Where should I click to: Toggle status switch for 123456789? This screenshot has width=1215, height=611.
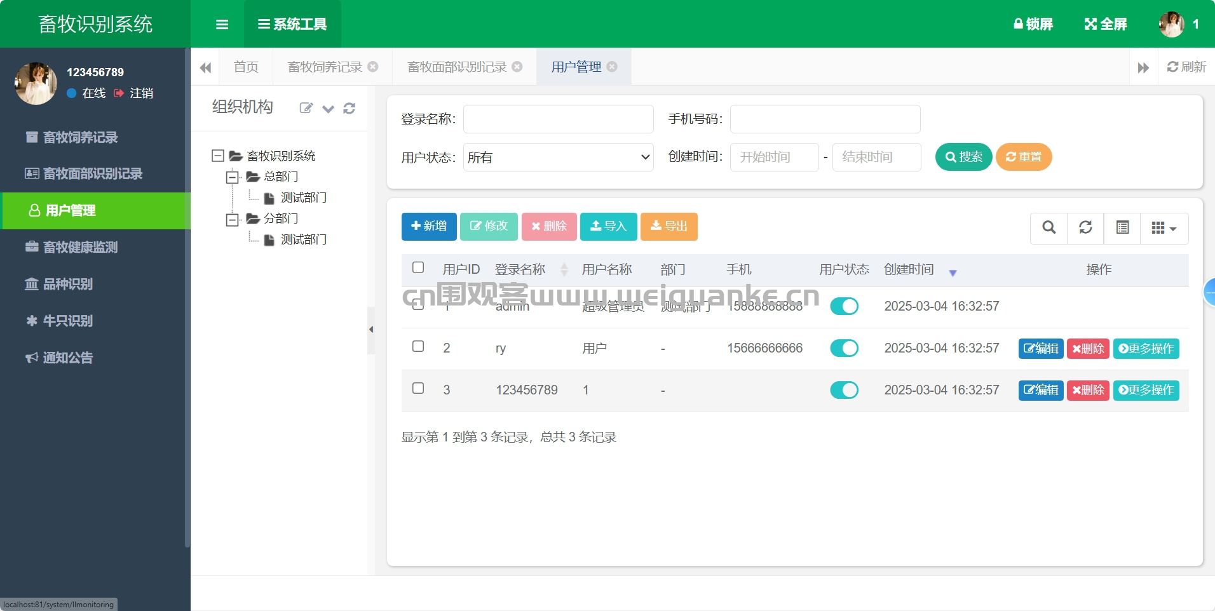click(x=844, y=390)
